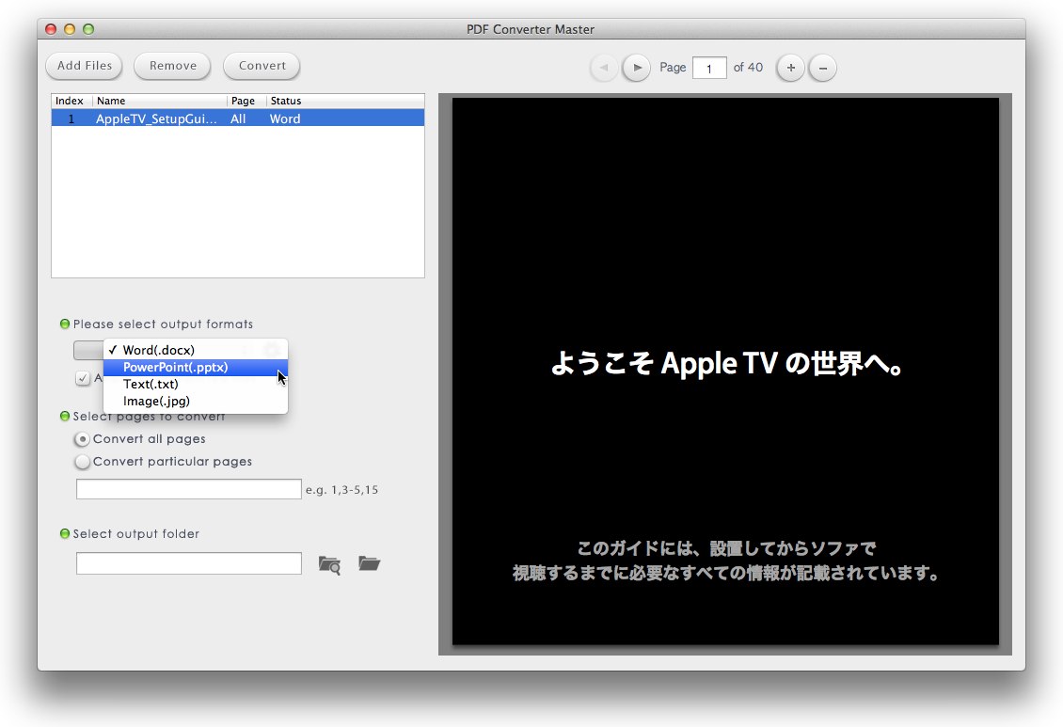Close the PDF Converter Master window

[x=51, y=29]
